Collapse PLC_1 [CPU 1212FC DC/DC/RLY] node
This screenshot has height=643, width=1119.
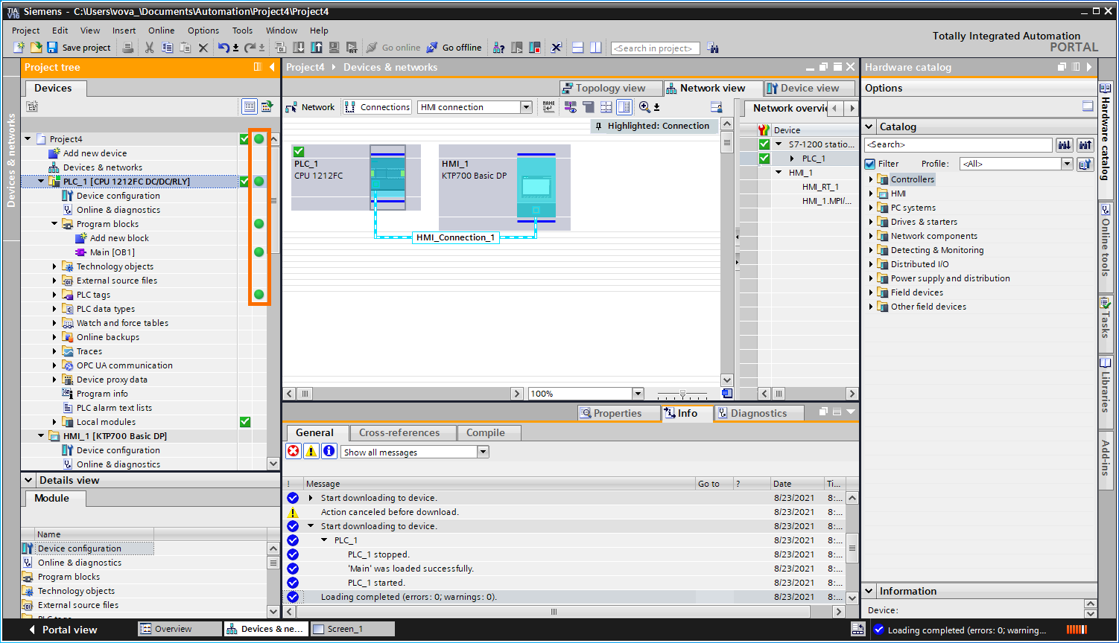pyautogui.click(x=42, y=182)
